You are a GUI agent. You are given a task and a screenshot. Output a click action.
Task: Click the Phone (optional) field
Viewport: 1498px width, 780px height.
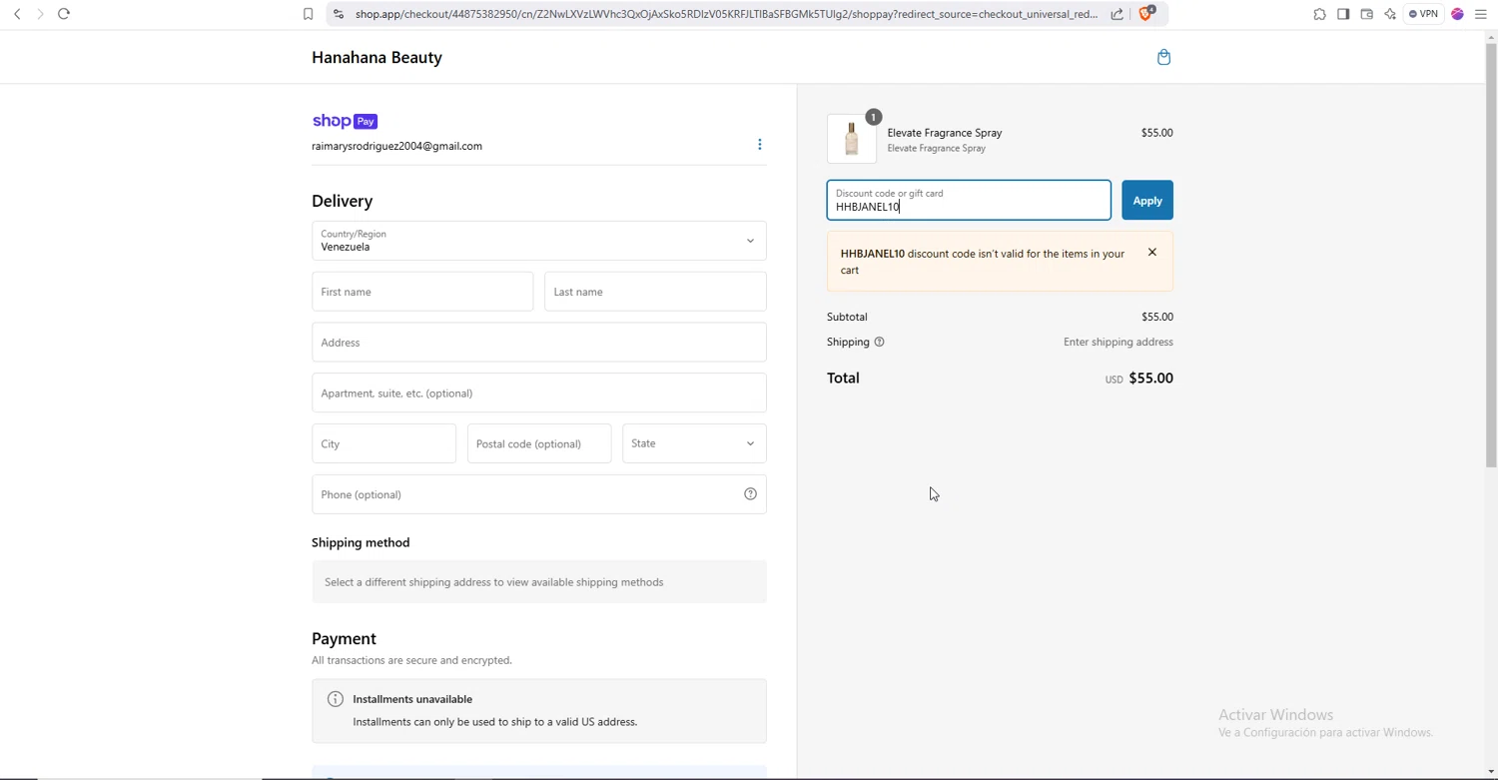[539, 494]
